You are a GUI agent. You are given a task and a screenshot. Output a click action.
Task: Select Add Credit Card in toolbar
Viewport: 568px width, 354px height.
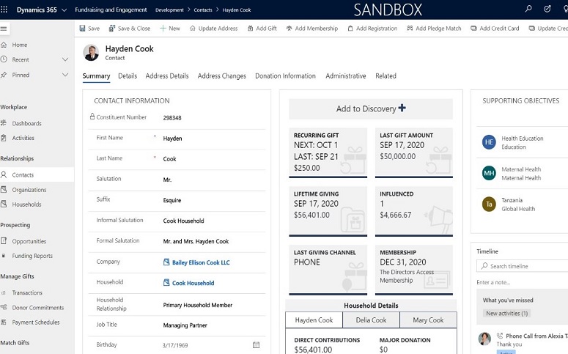click(495, 29)
